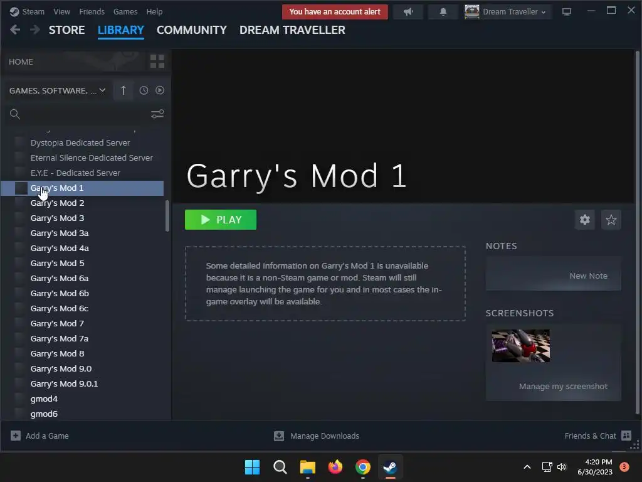
Task: Click the game list scrollbar
Action: click(x=167, y=216)
